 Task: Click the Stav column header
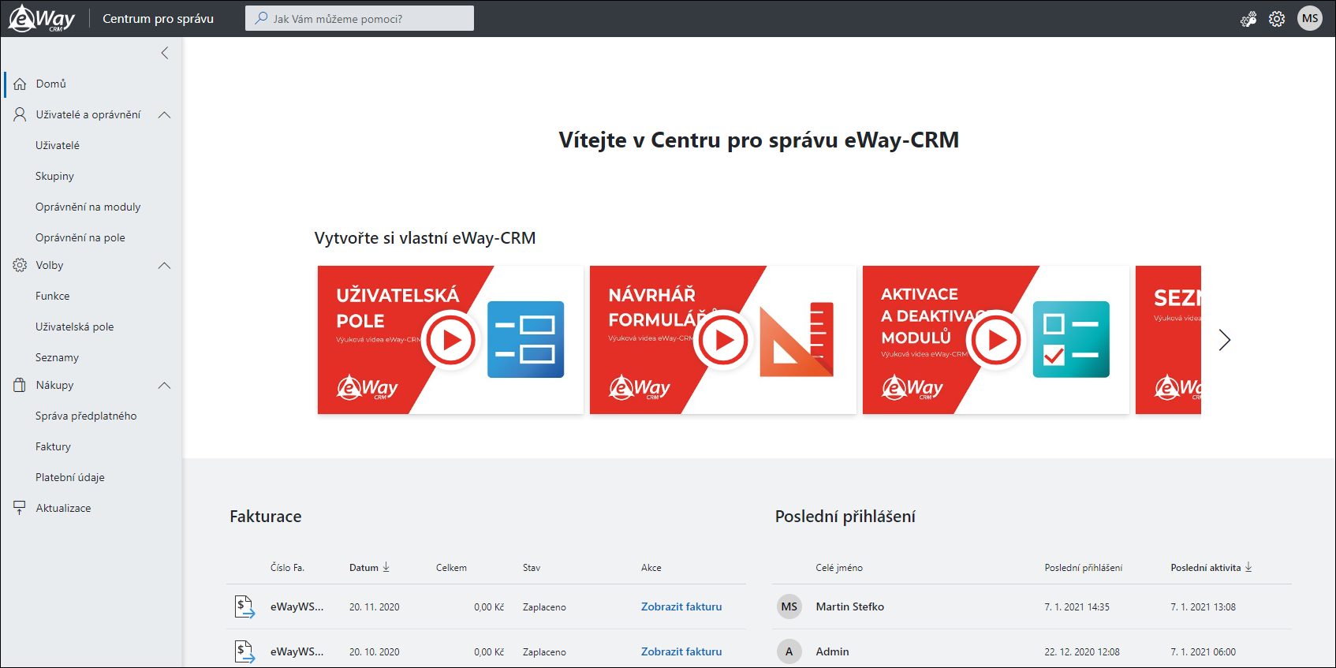532,568
